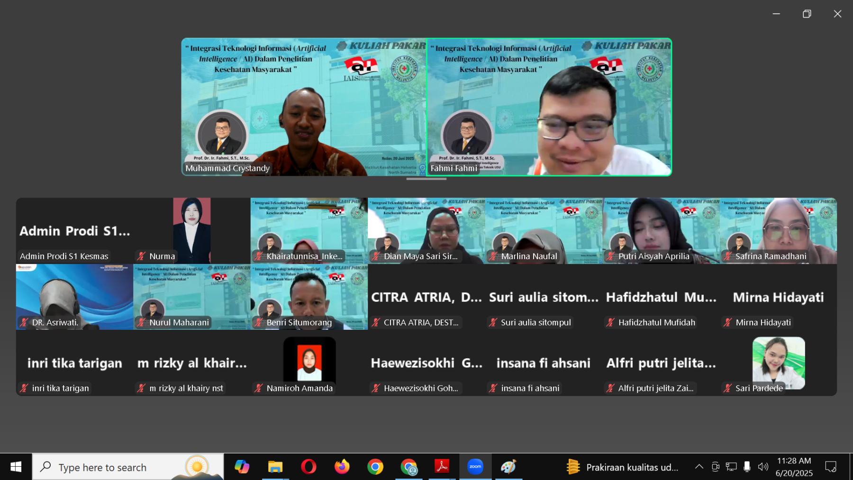Screen dimensions: 853x480
Task: Click the muted mic icon beside Nurma
Action: click(x=141, y=256)
